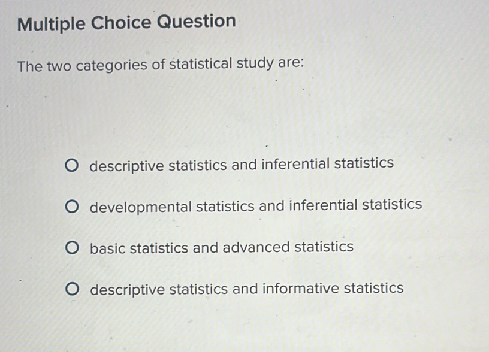Viewport: 489px width, 352px height.
Task: Choose the basic statistics and advanced statistics answer
Action: tap(220, 247)
